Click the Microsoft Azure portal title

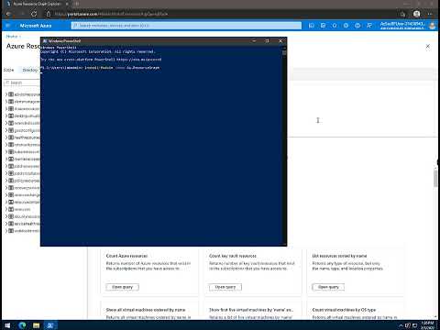(36, 26)
